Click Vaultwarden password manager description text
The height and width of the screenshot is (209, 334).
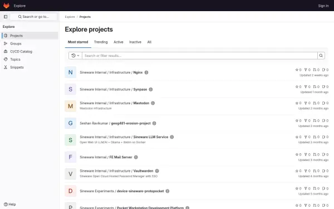pos(119,176)
